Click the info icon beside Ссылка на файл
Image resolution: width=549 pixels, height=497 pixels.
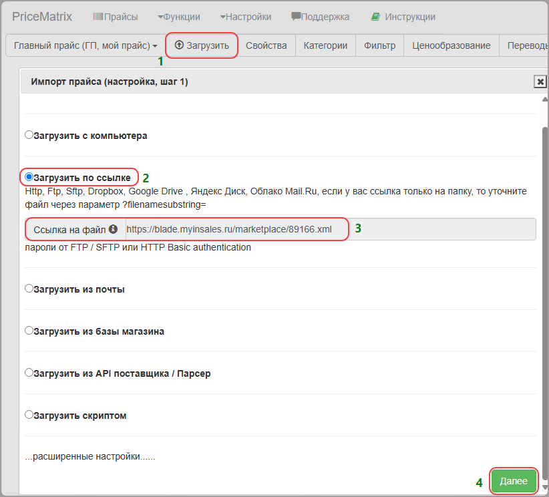[113, 229]
